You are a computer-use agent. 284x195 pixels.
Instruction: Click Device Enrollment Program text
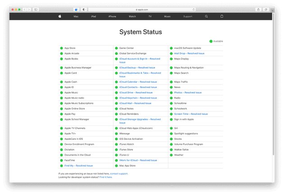point(79,144)
